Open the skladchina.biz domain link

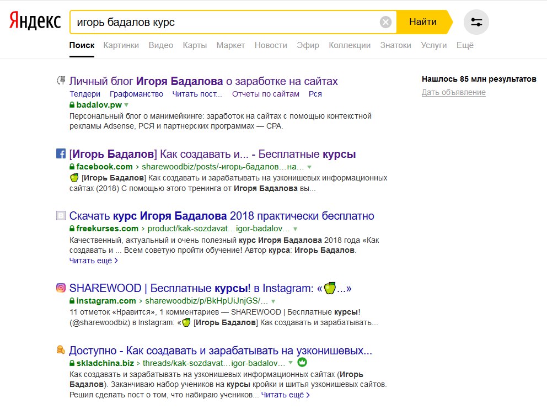[x=105, y=363]
